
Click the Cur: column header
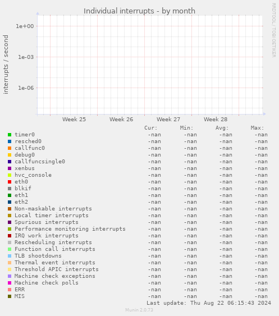[151, 128]
